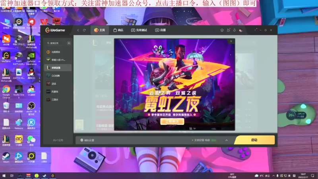Open the Riot Client desktop shortcut
318x179 pixels.
pos(31,23)
